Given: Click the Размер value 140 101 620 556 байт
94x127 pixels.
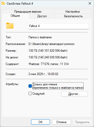Looking at the screenshot, I should coord(53,51).
